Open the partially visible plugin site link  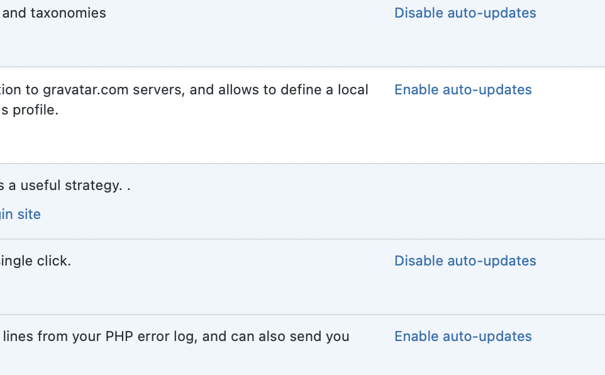(x=20, y=214)
